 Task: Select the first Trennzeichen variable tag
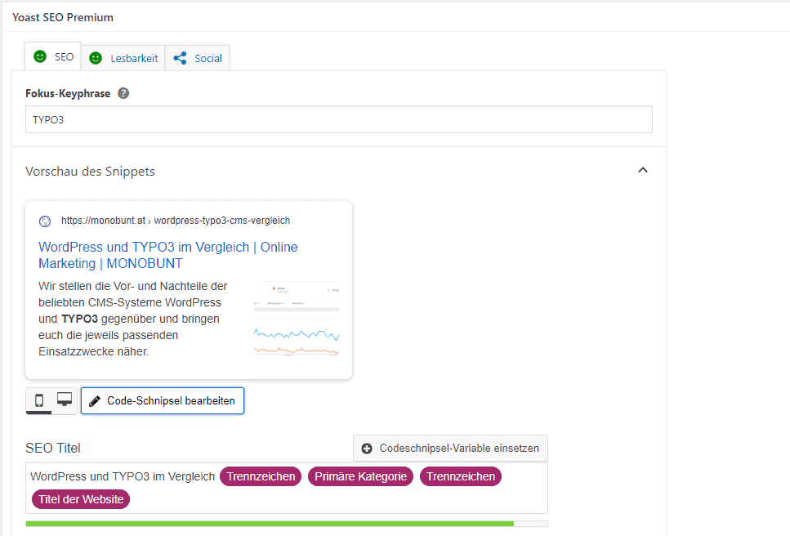pos(261,476)
